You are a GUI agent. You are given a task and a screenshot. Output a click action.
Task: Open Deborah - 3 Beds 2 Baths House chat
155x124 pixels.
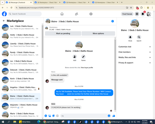21,71
